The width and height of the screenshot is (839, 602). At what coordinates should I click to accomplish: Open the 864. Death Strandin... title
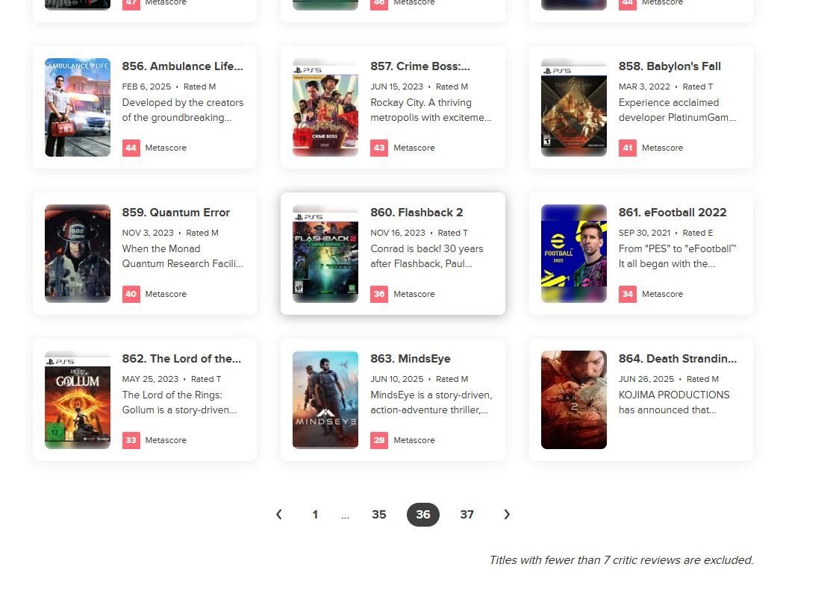click(x=678, y=359)
